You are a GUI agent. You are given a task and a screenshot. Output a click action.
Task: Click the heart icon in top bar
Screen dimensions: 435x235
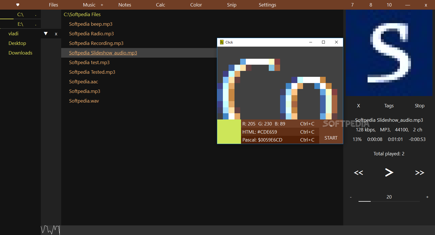coord(18,5)
